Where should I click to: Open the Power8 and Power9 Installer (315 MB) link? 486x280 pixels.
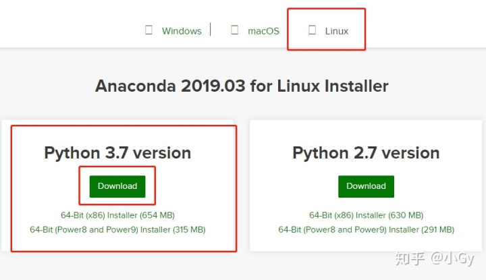[117, 230]
